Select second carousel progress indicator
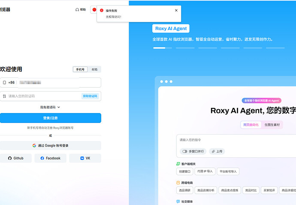 pos(185,48)
